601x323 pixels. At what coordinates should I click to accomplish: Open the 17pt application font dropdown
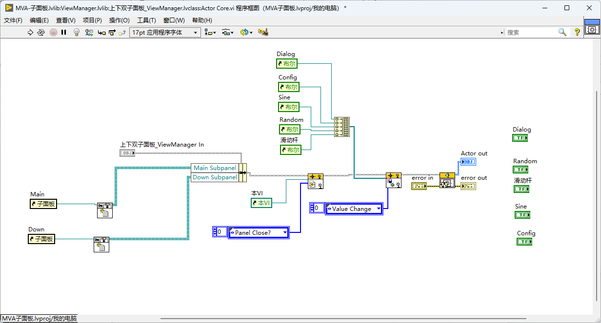pos(165,32)
